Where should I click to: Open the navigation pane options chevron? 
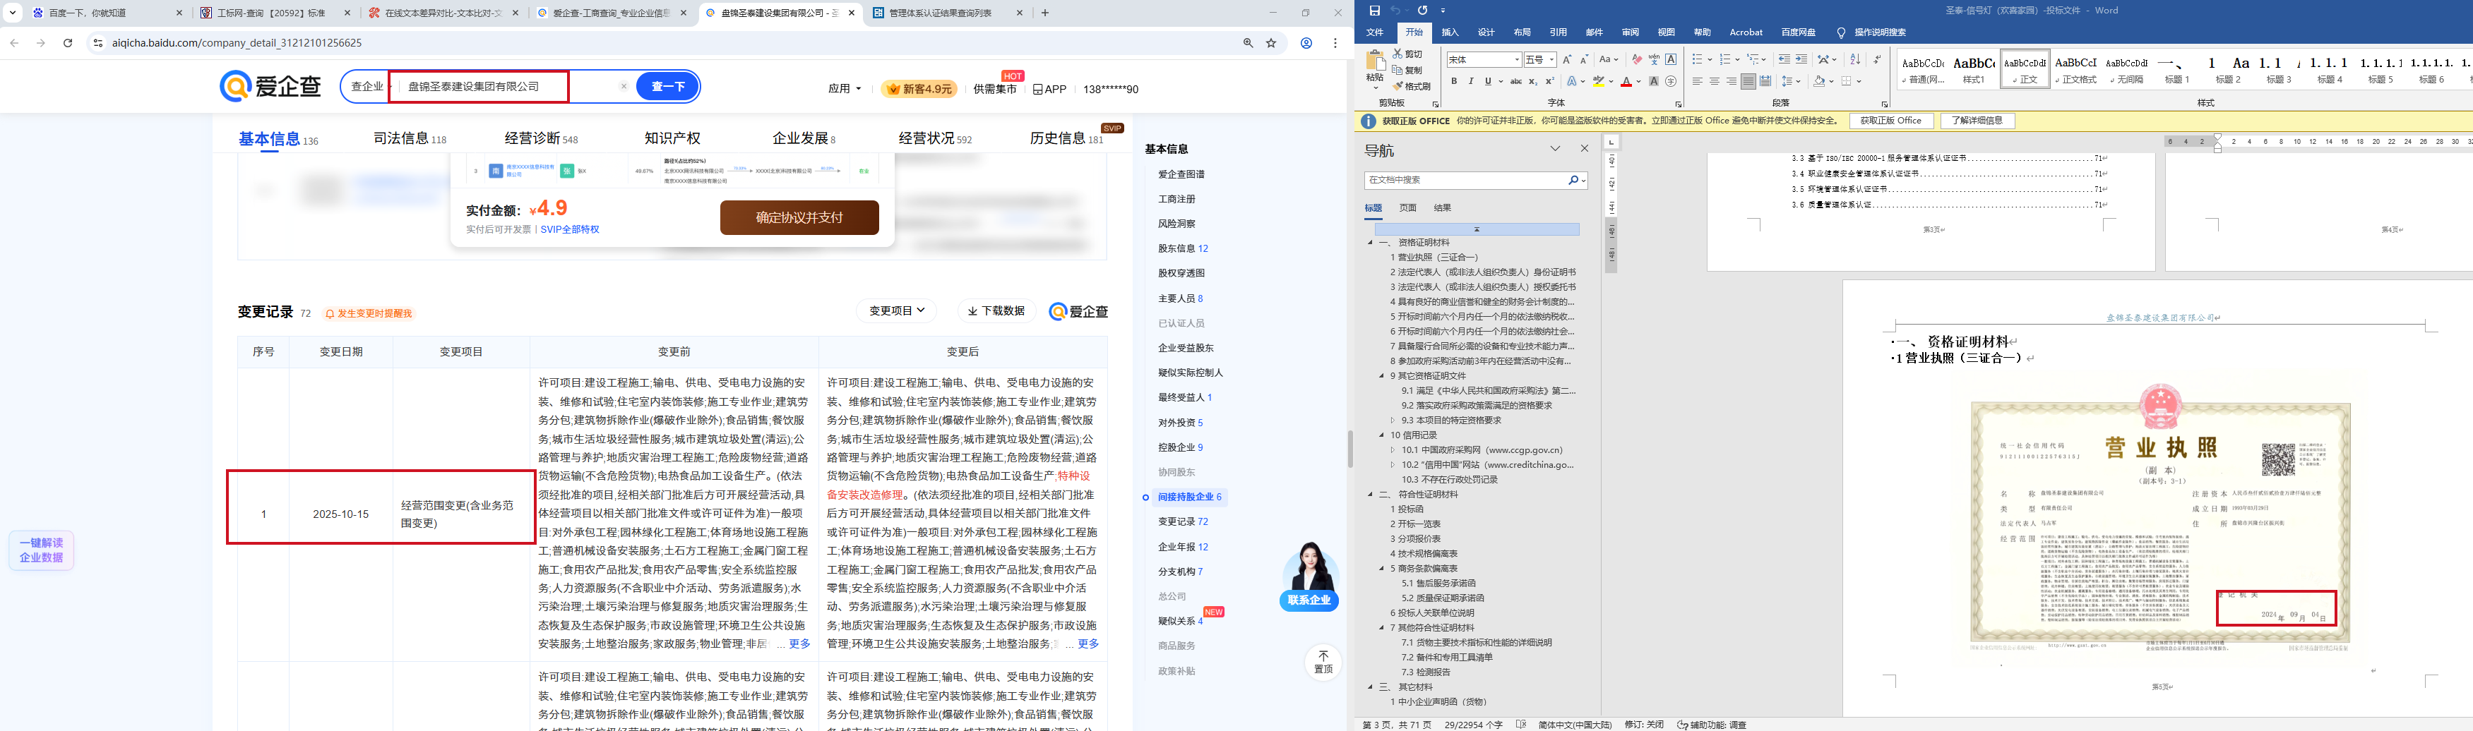click(1555, 149)
